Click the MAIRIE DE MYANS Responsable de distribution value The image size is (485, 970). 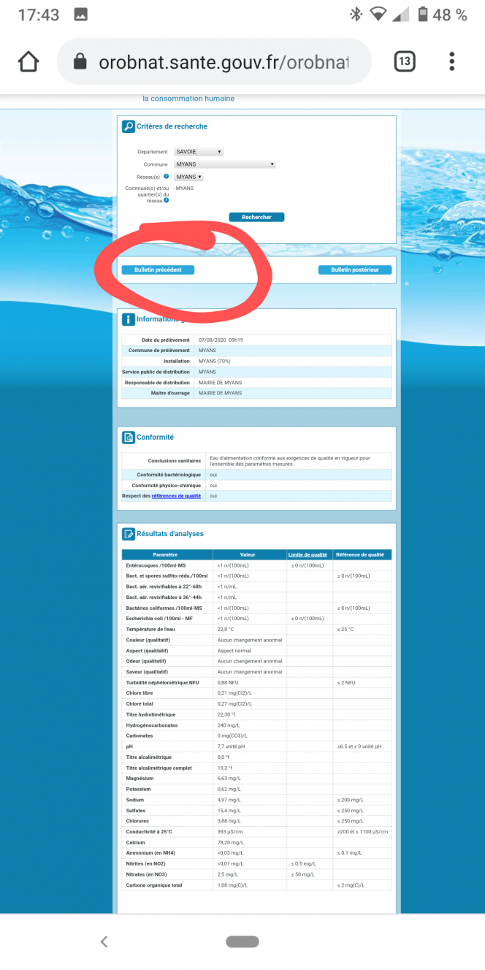(220, 383)
